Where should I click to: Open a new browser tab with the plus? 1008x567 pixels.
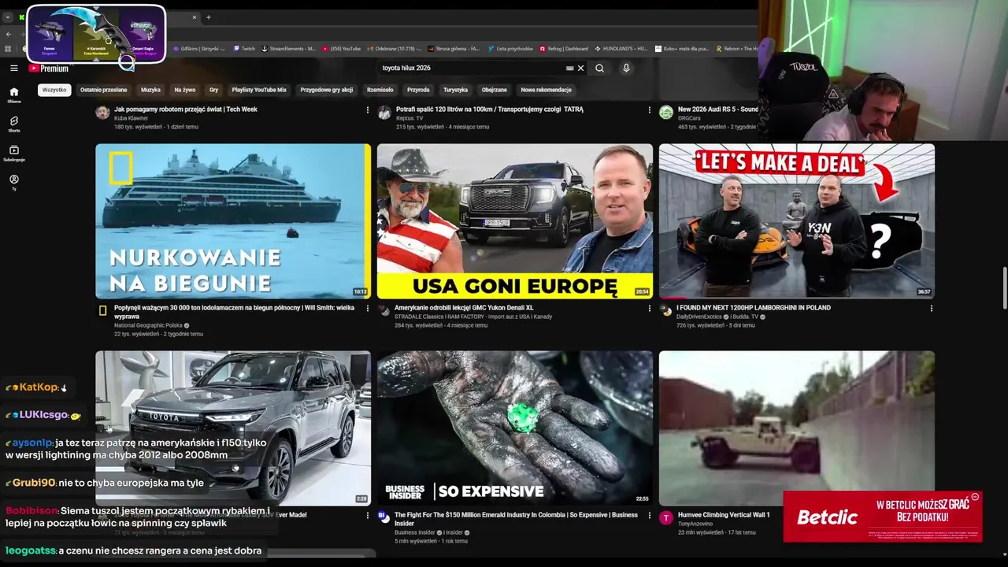click(208, 17)
